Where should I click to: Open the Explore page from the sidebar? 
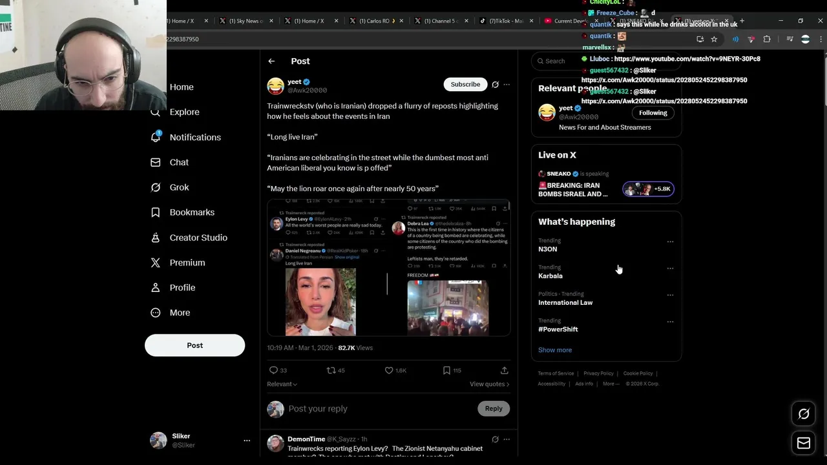[x=176, y=112]
